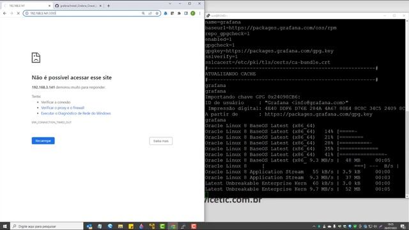Bookmark this page with the star icon
This screenshot has width=409, height=230.
pos(157,13)
